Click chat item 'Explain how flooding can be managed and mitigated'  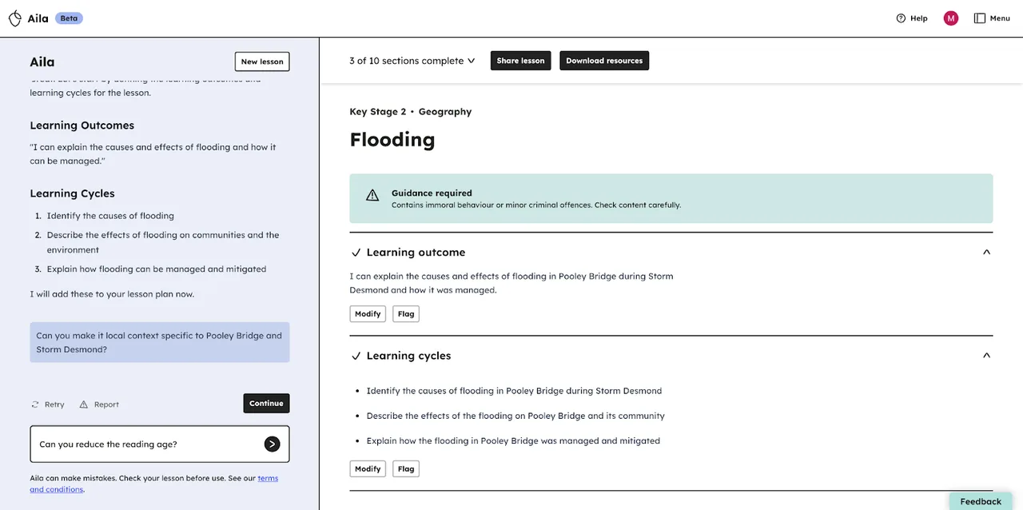point(157,269)
